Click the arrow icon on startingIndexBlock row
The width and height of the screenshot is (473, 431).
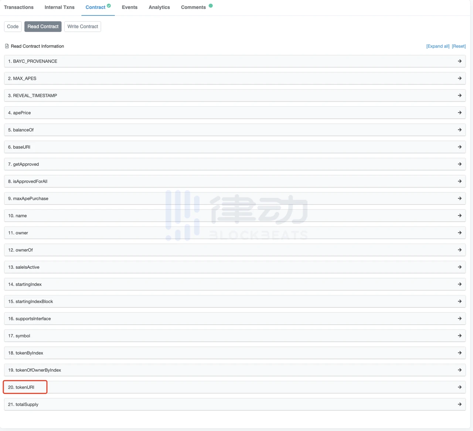click(460, 301)
